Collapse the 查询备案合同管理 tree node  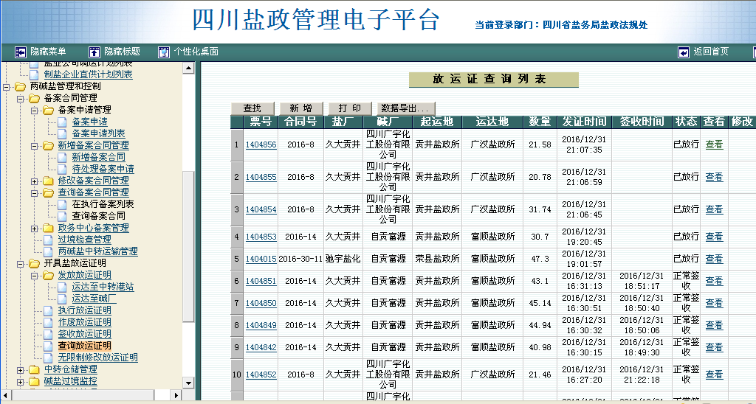tap(34, 192)
